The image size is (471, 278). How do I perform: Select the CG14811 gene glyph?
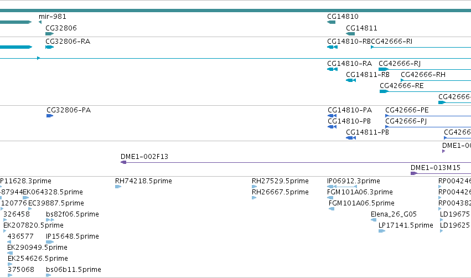coord(350,34)
